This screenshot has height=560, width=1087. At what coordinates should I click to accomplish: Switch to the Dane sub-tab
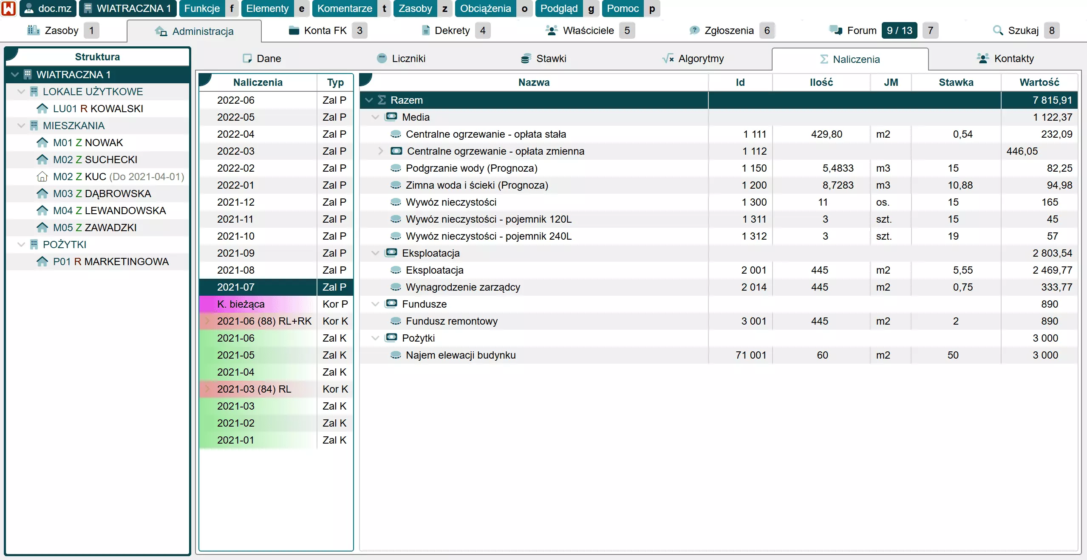[262, 59]
